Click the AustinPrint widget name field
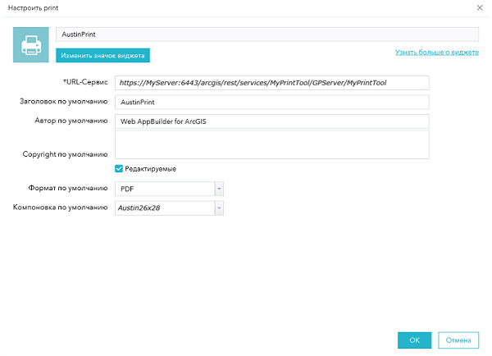This screenshot has height=356, width=492. tap(266, 34)
